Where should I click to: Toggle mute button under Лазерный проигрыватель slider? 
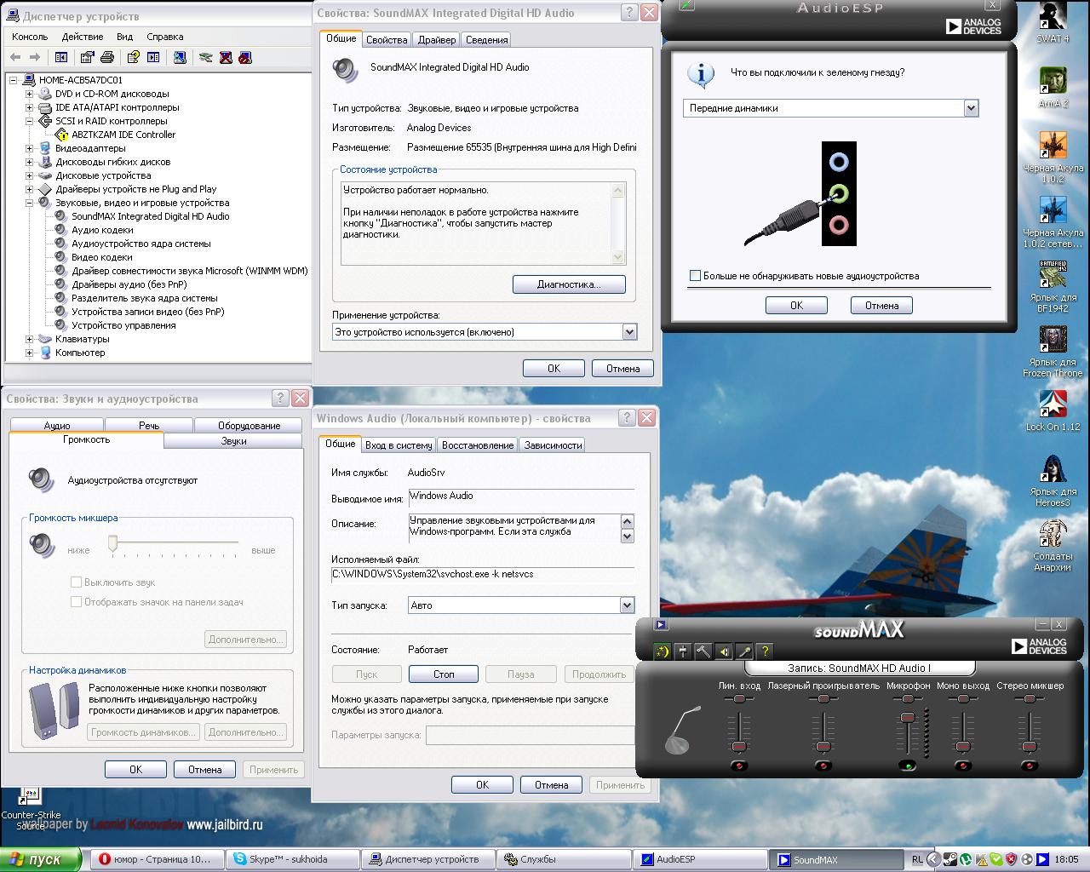click(x=823, y=766)
